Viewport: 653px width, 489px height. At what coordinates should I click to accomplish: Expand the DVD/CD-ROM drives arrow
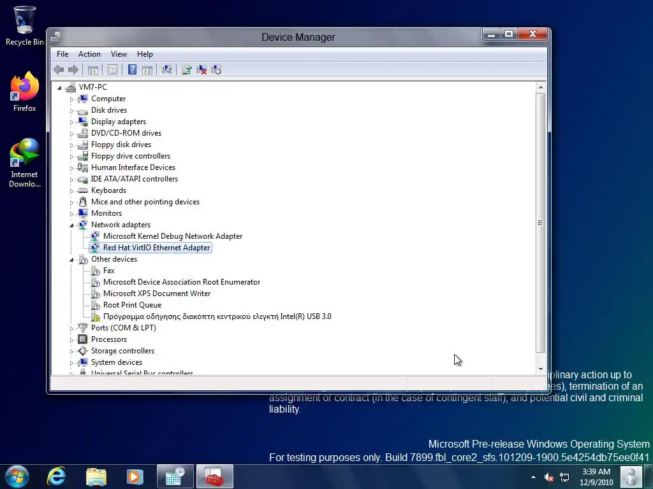tap(71, 134)
